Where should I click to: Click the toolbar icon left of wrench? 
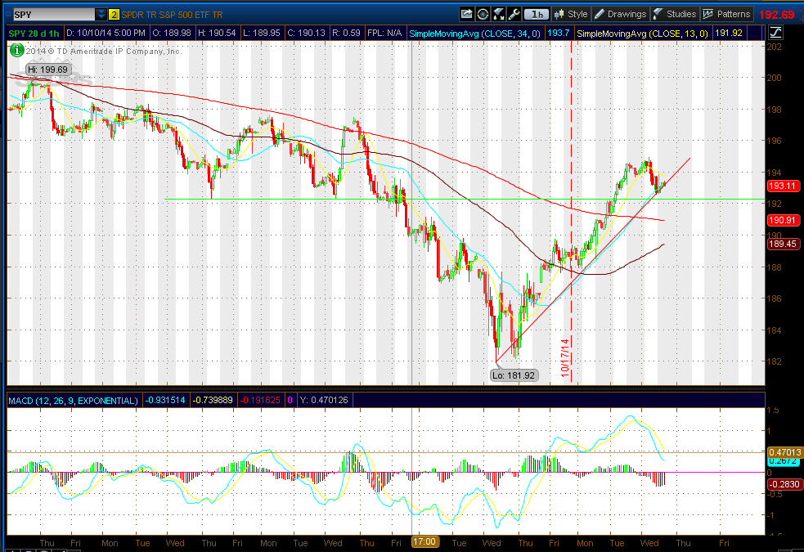[x=498, y=15]
